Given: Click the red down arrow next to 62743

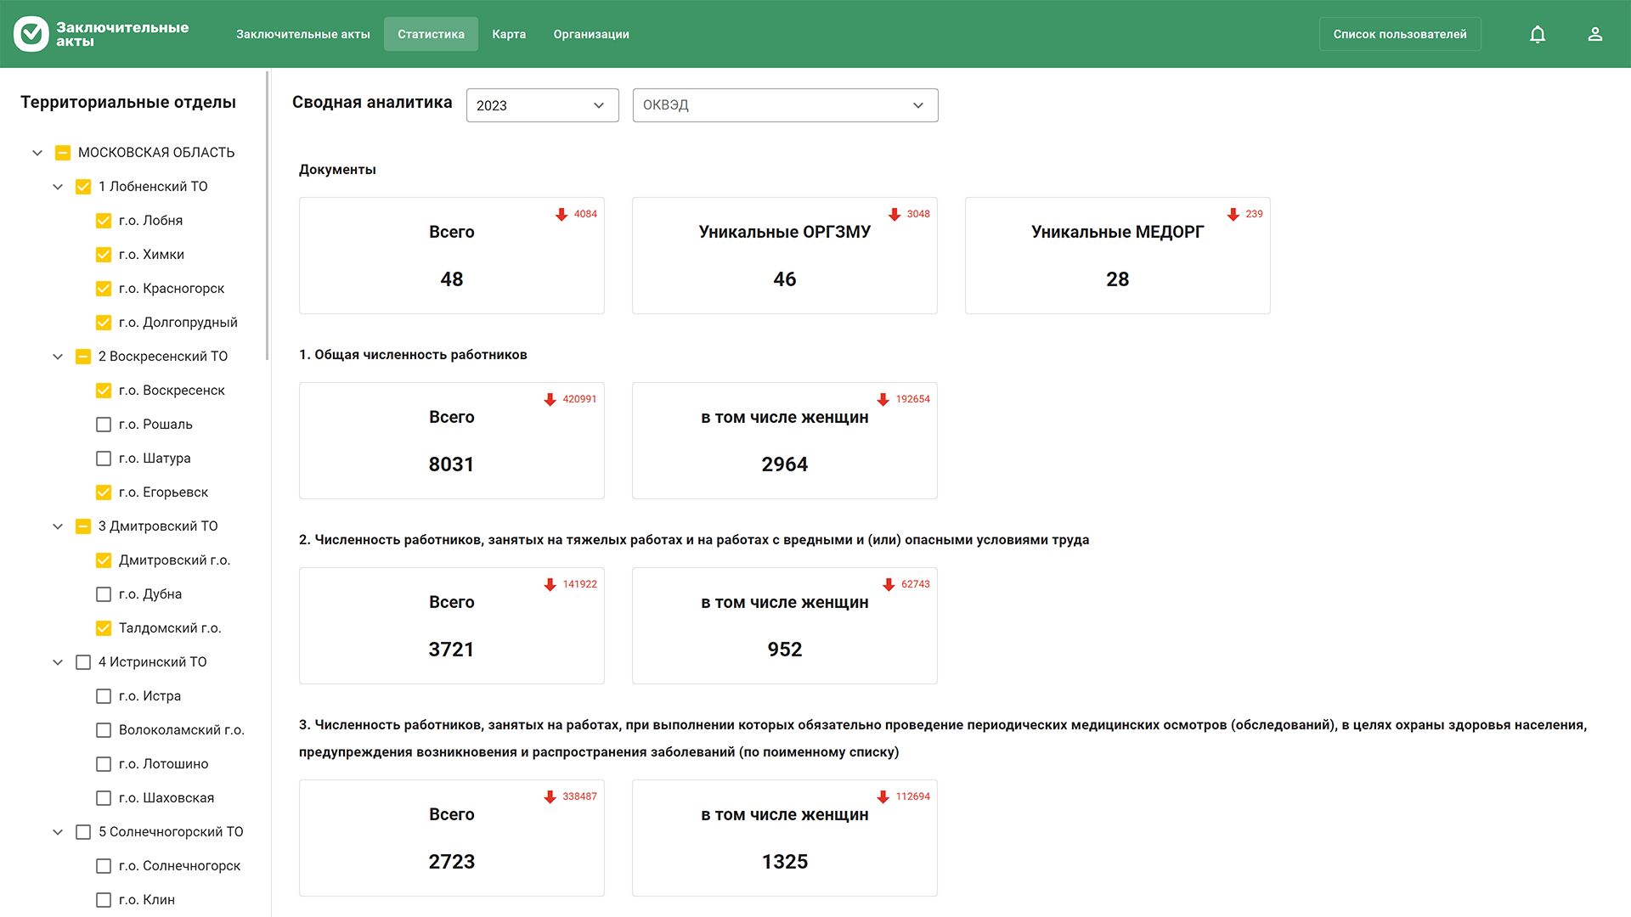Looking at the screenshot, I should [889, 584].
